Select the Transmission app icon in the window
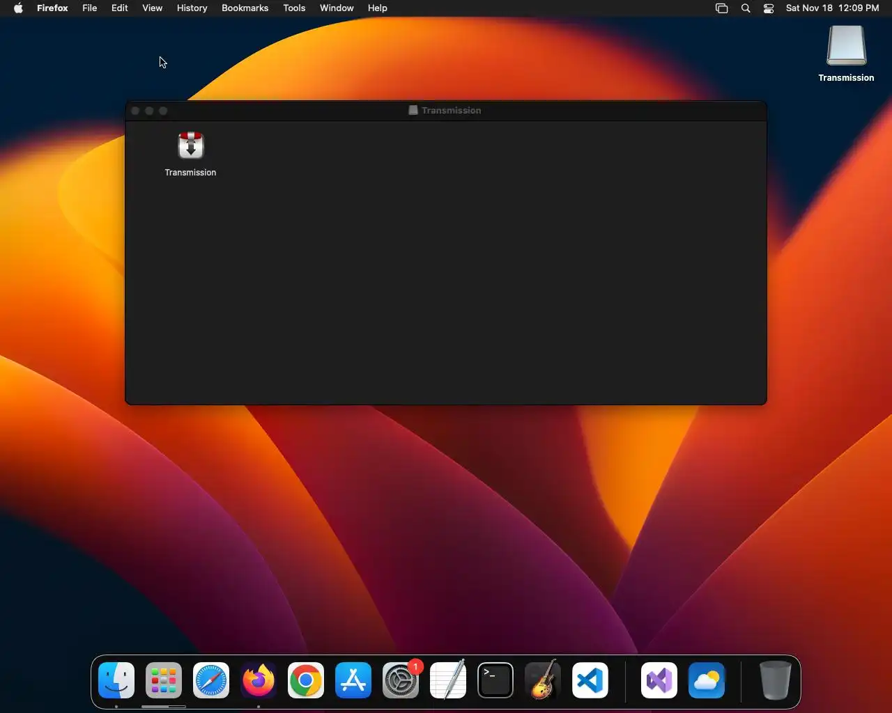The height and width of the screenshot is (713, 892). coord(190,146)
